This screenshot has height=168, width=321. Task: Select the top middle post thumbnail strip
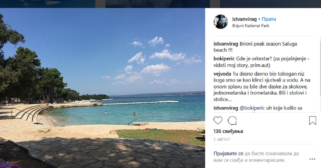pos(158,4)
